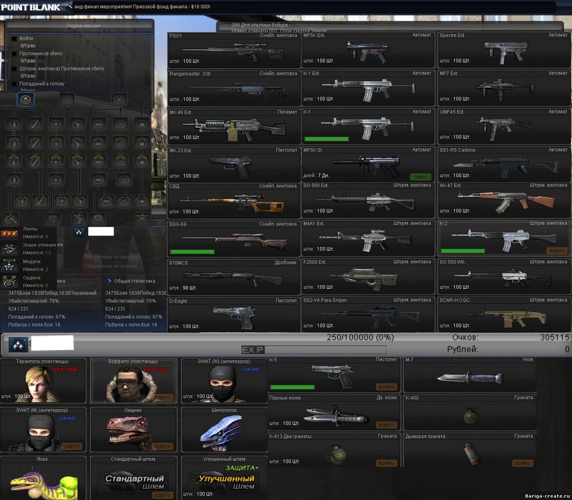This screenshot has width=572, height=500.
Task: Toggle the Попаданий в голову checkbox
Action: coord(14,84)
